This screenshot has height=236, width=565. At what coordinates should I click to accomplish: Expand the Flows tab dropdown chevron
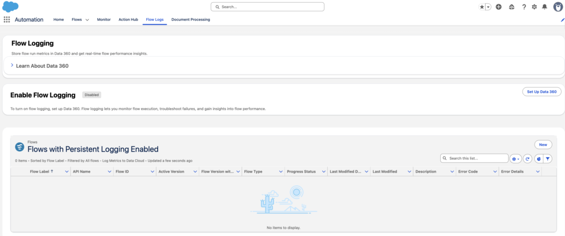click(x=87, y=20)
